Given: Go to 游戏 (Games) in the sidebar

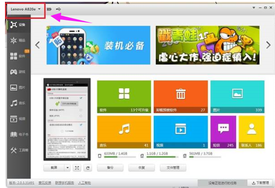Looking at the screenshot, I should [x=18, y=72].
